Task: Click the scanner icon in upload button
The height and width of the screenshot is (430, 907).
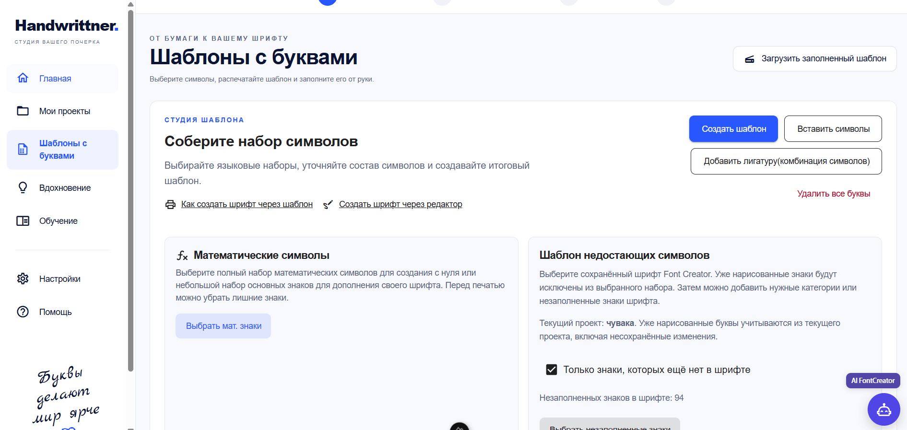Action: point(749,59)
